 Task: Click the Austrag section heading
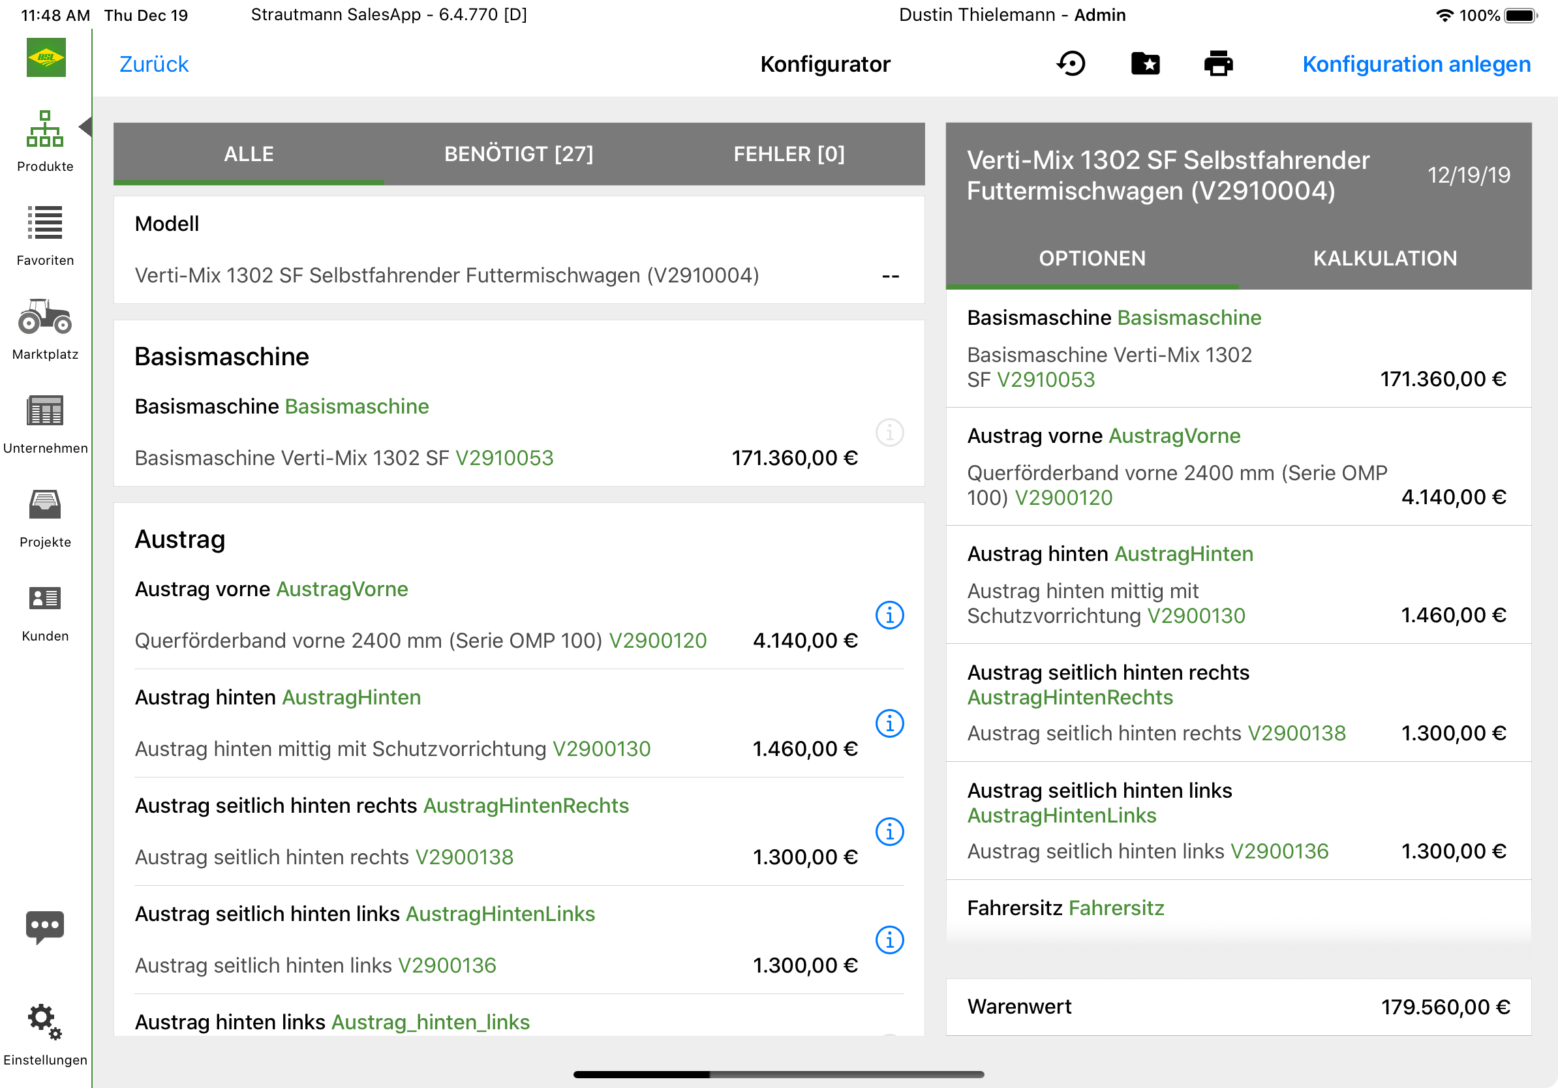[180, 539]
